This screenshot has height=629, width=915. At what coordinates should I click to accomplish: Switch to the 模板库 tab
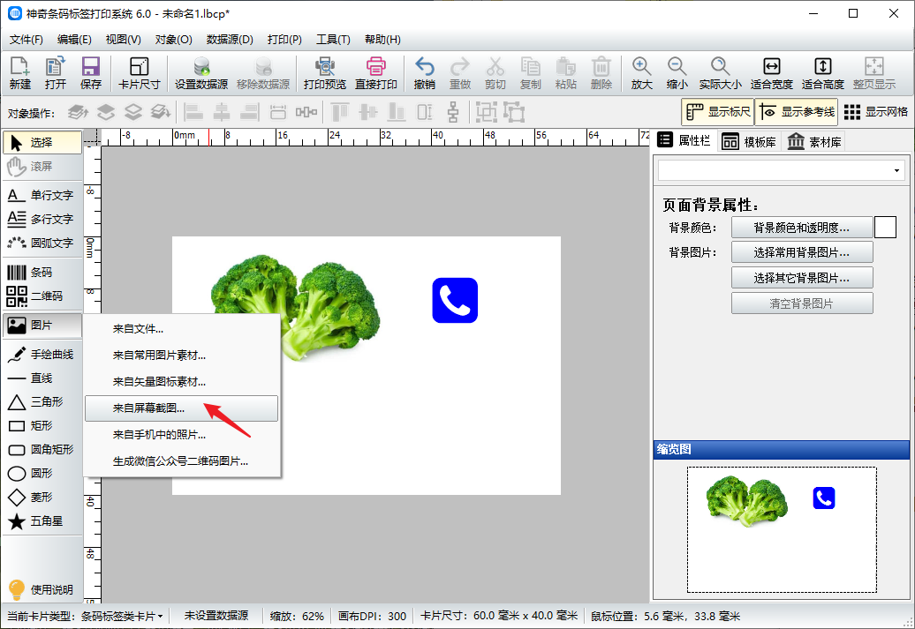(x=749, y=142)
